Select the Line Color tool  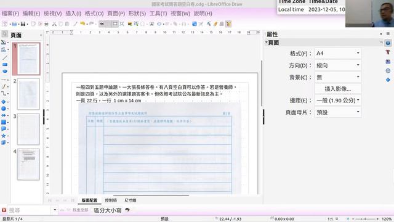[x=4, y=42]
